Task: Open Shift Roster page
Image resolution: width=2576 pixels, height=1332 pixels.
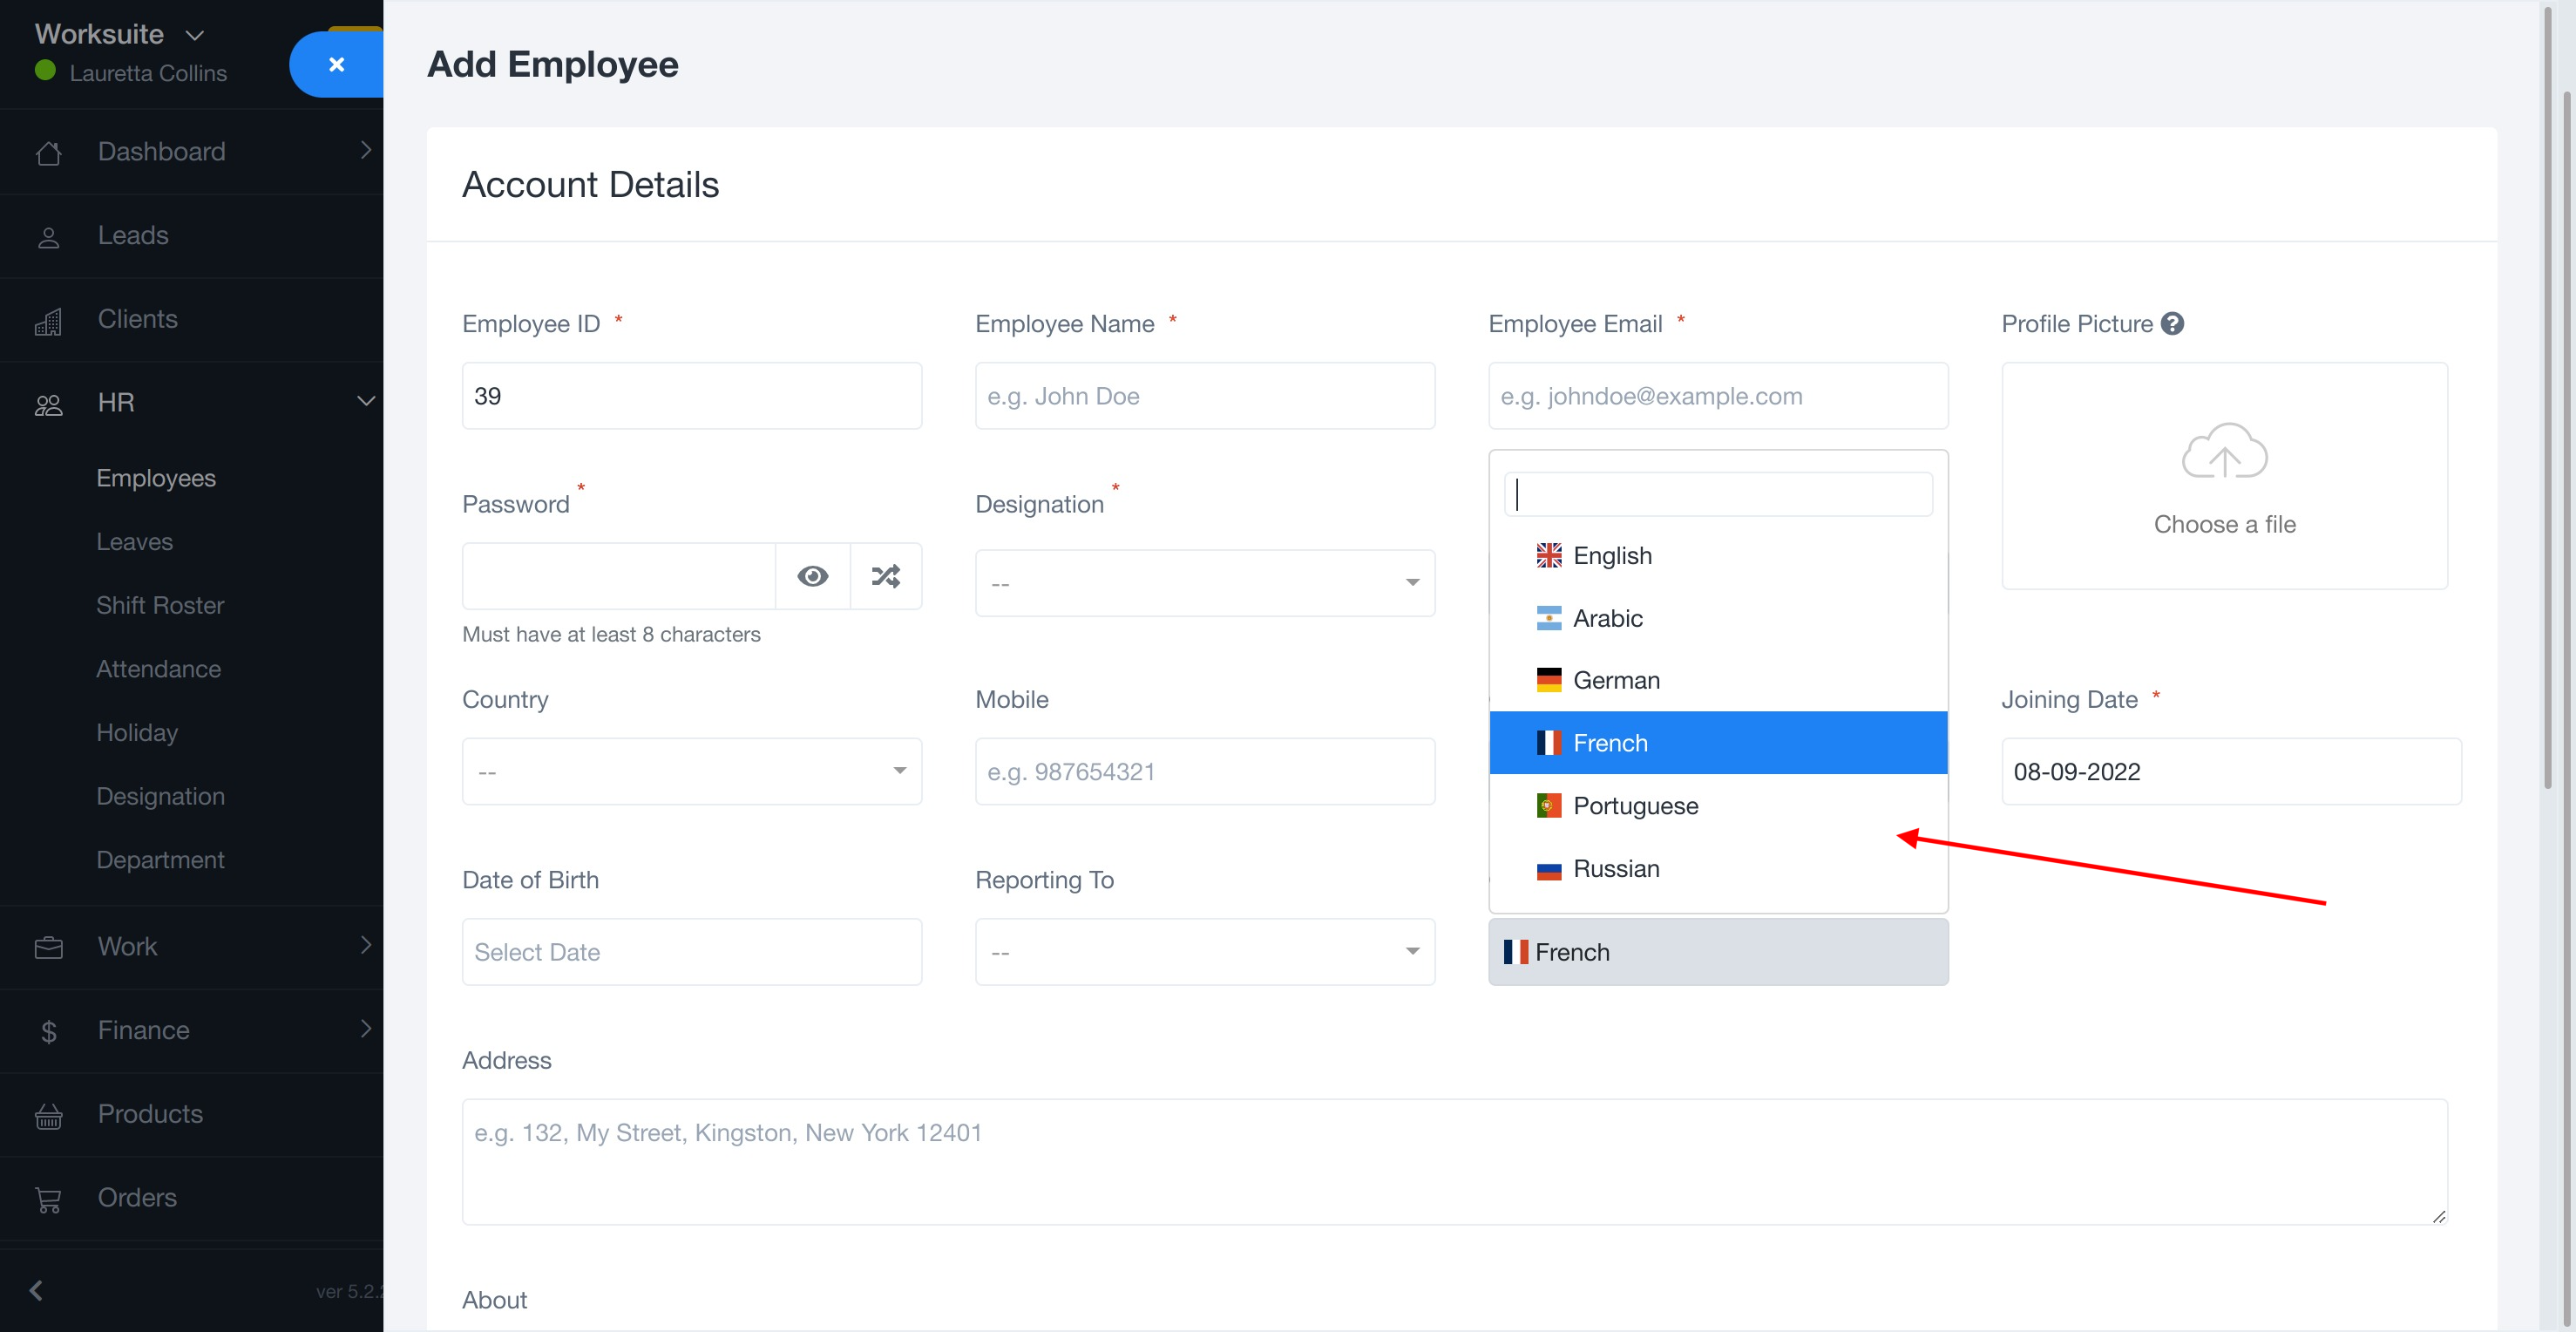Action: (x=160, y=606)
